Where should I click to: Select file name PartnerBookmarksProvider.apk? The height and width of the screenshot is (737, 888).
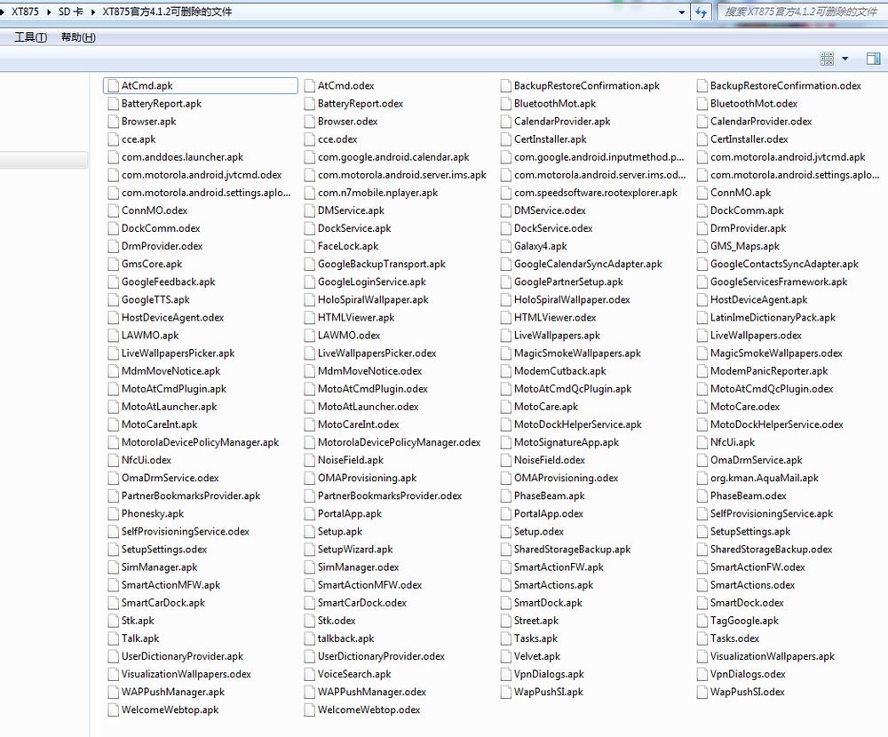[x=191, y=495]
